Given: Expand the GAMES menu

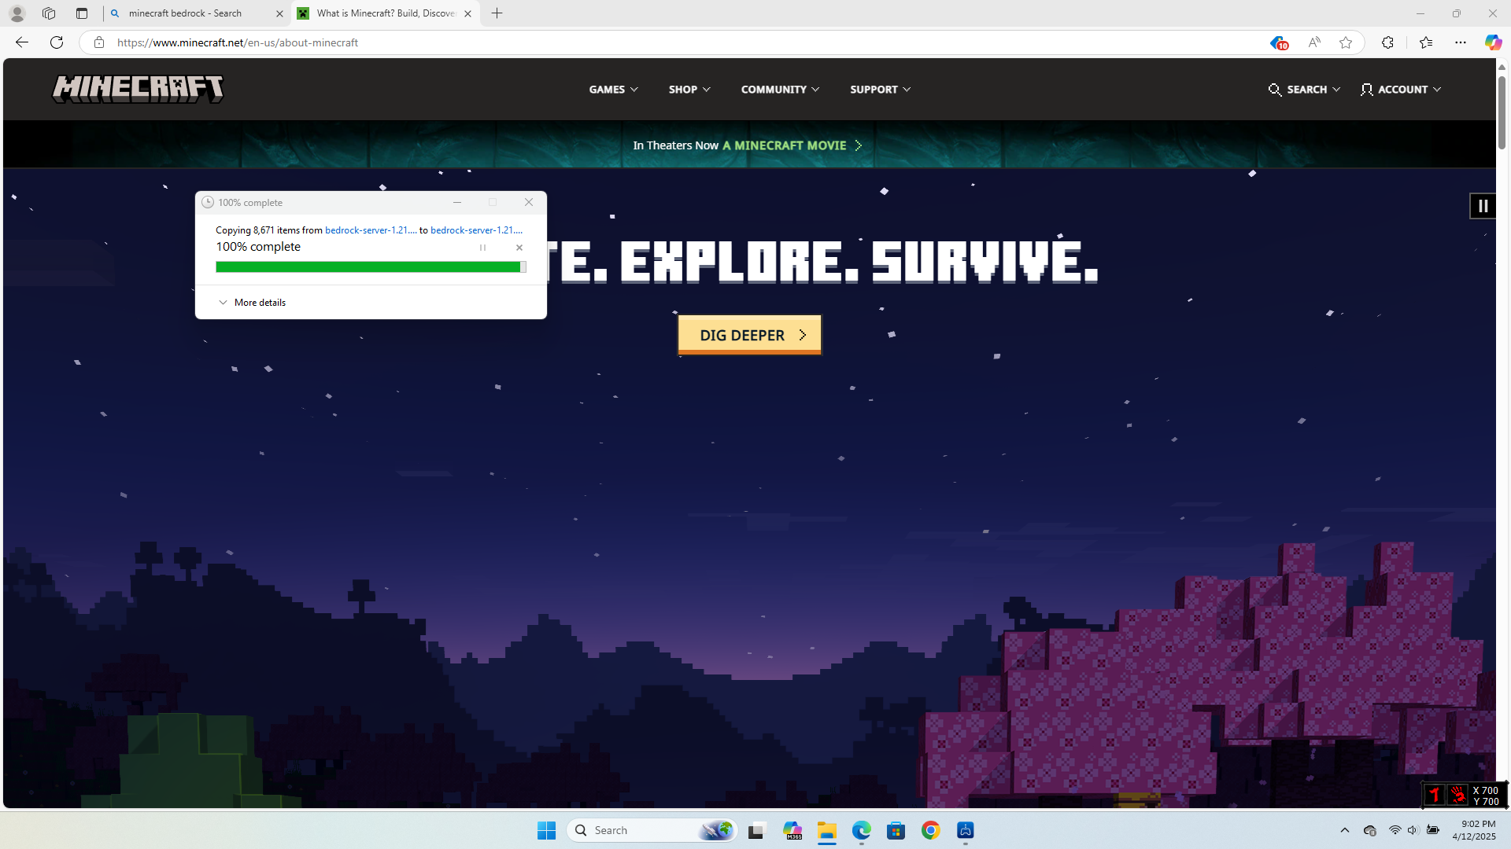Looking at the screenshot, I should pyautogui.click(x=614, y=90).
